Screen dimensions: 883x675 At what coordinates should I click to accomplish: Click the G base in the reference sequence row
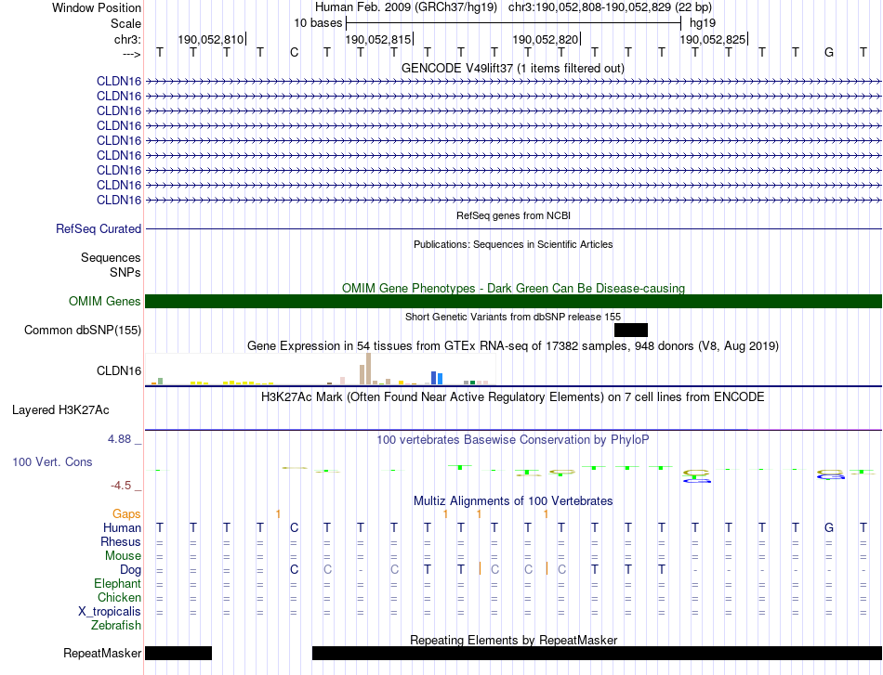[x=829, y=53]
